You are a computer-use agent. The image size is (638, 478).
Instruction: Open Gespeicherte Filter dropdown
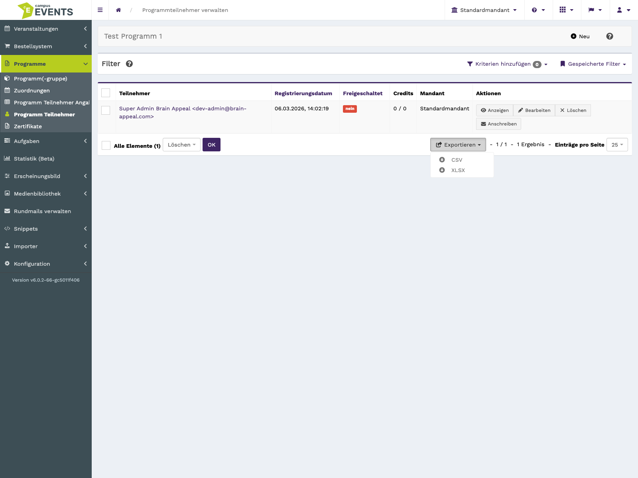click(593, 64)
